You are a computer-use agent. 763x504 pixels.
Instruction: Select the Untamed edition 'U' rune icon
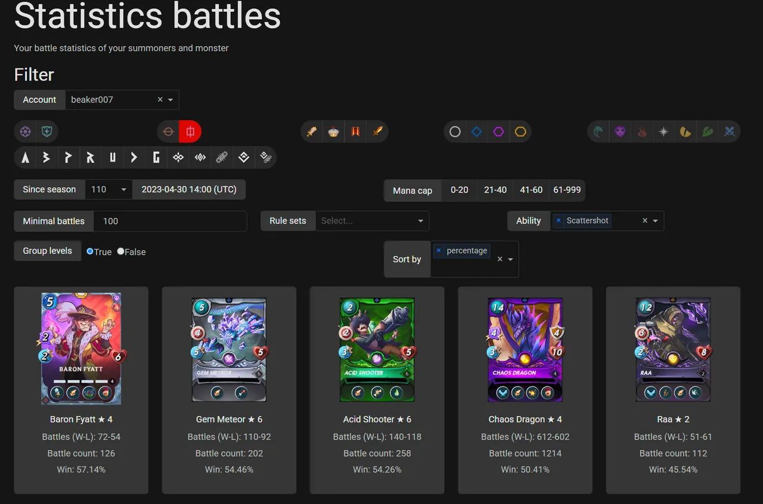[x=112, y=157]
